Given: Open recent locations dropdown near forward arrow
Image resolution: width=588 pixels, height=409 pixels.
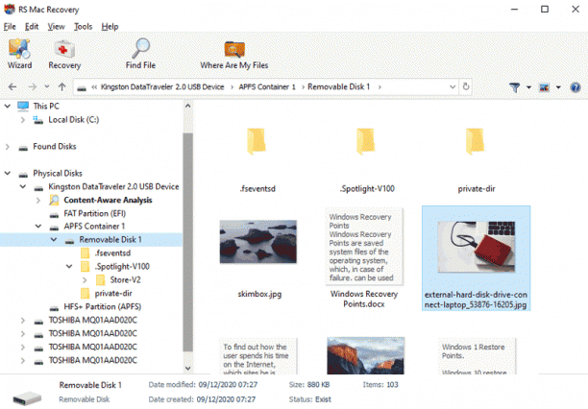Looking at the screenshot, I should pyautogui.click(x=47, y=87).
